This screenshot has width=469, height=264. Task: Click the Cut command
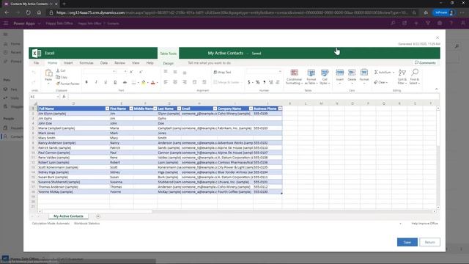pos(61,70)
